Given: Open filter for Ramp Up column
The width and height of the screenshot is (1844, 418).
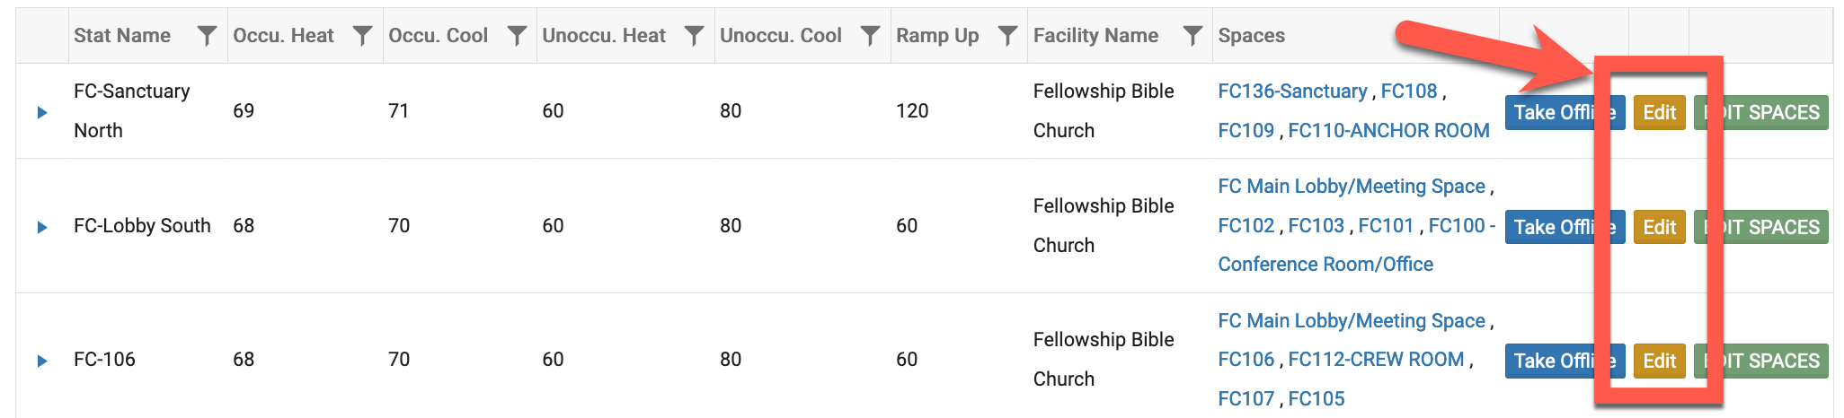Looking at the screenshot, I should coord(1008,36).
